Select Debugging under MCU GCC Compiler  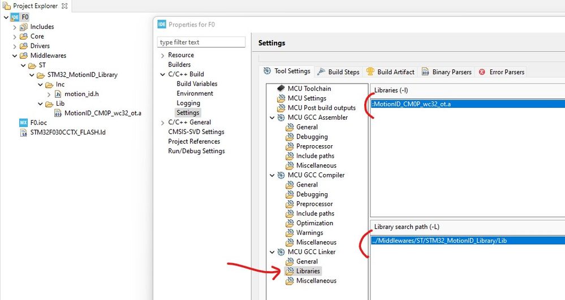(x=312, y=194)
